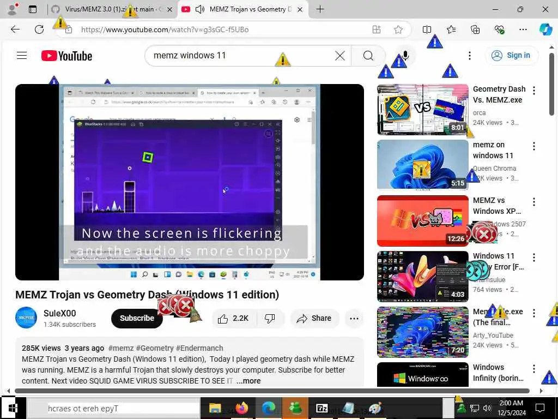
Task: Subscribe to SuleX00 channel
Action: 137,318
